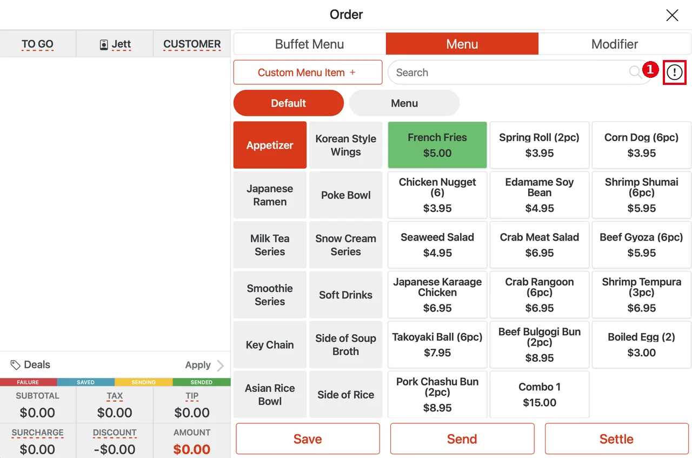Edit the TIP amount

point(192,405)
